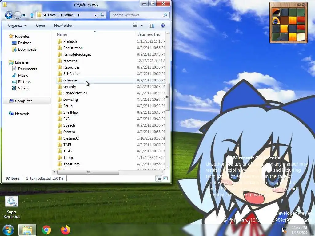Select the RemotePackages folder
Screen dimensions: 315x236
110,54
